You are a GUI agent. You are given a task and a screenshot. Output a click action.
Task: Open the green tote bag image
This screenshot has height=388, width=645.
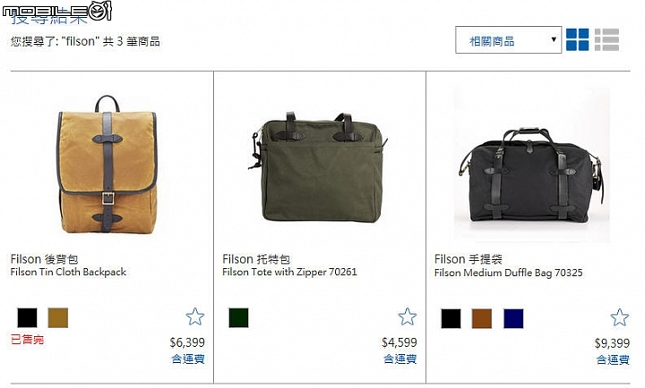pos(317,166)
